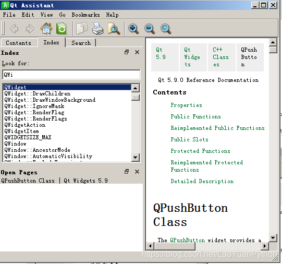Click the QPushButton link in description
This screenshot has width=282, height=264.
187,240
